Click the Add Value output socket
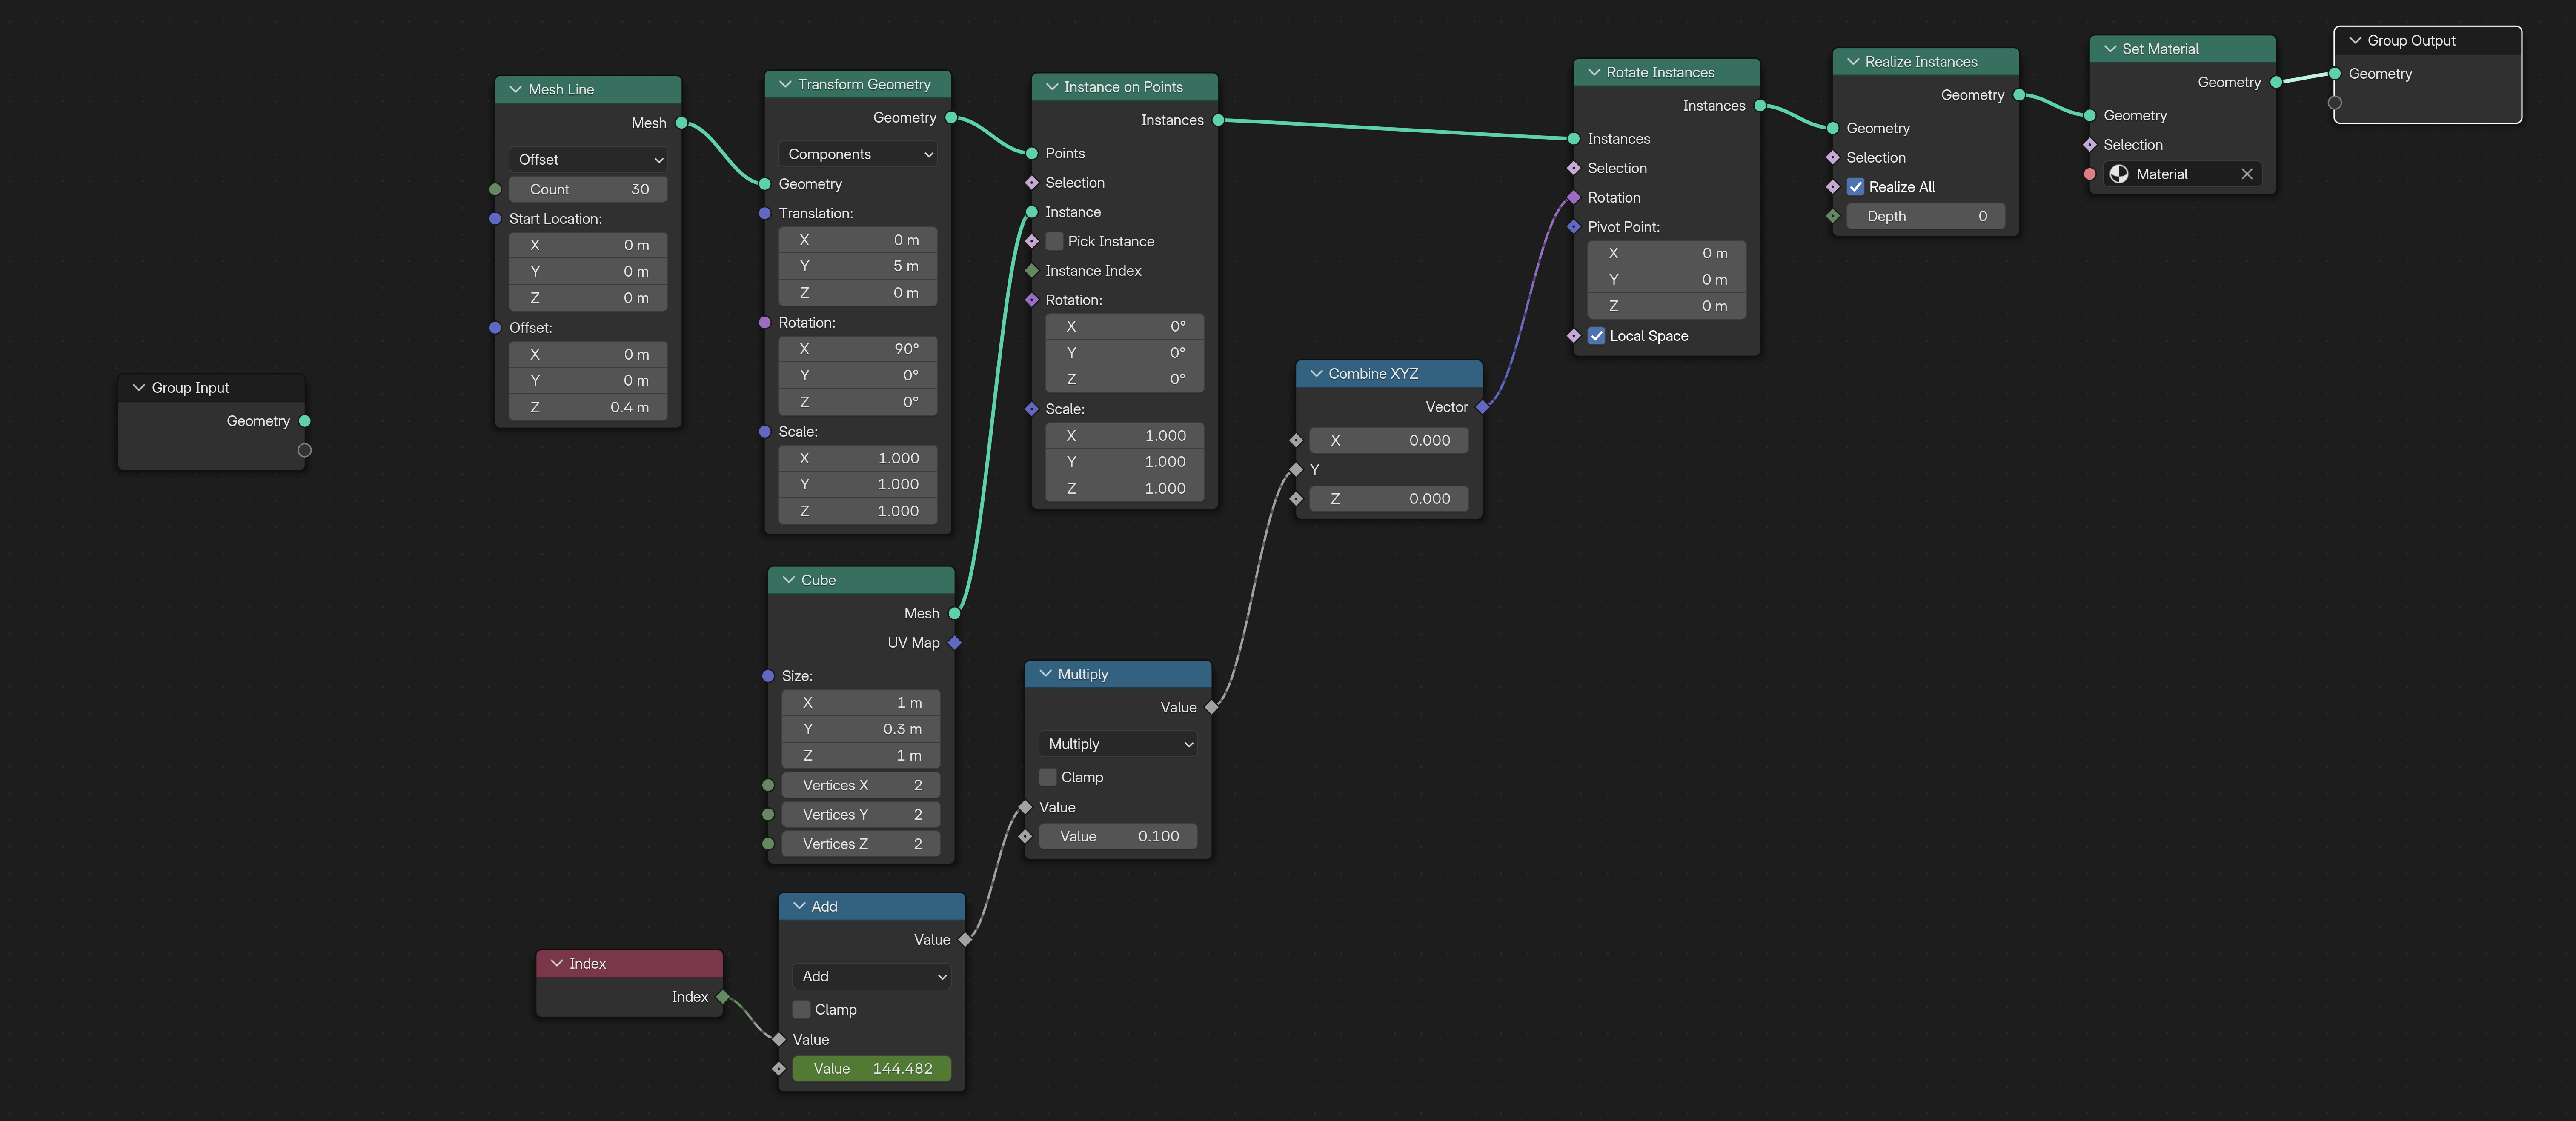 965,940
